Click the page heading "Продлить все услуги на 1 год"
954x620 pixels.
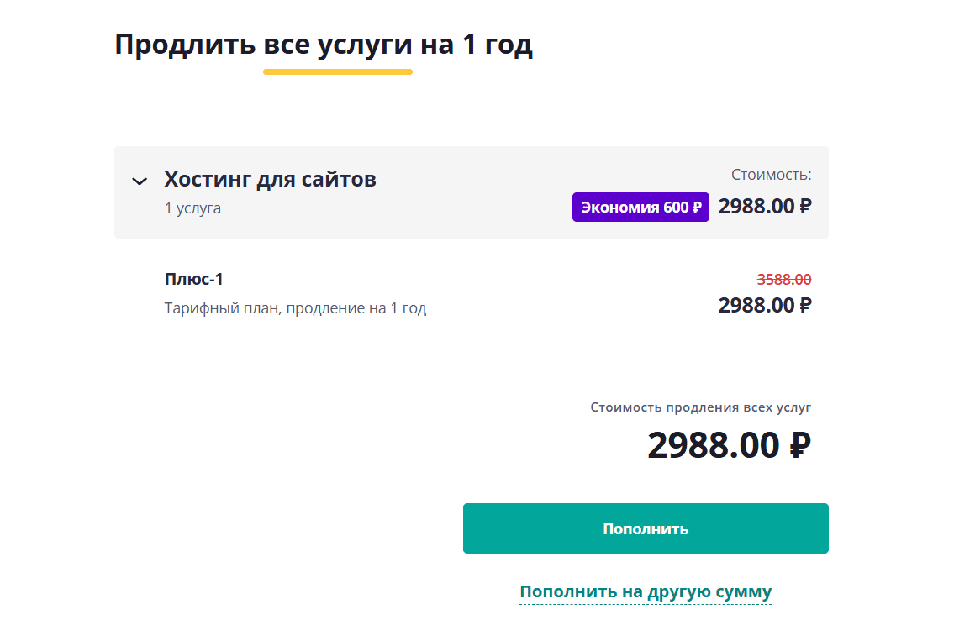(324, 45)
